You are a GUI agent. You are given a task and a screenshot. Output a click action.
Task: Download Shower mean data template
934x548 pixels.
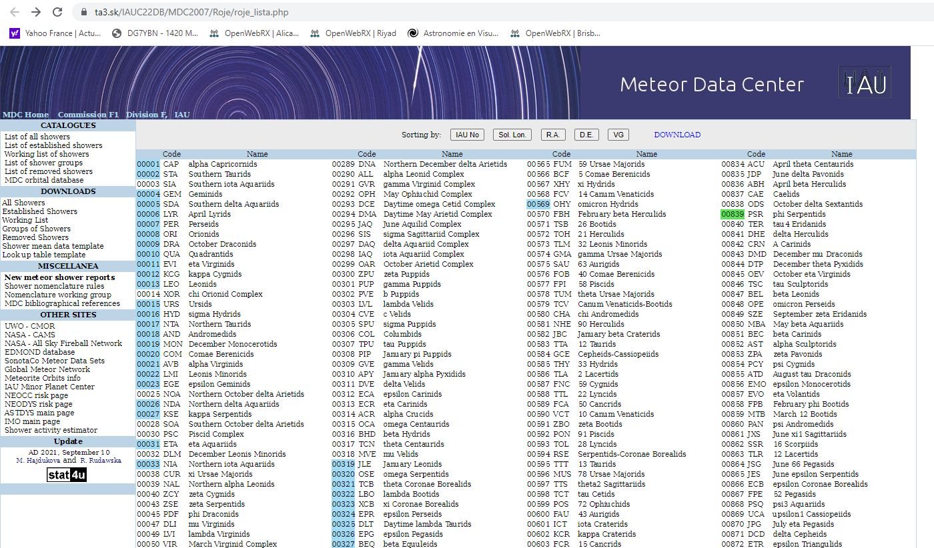coord(53,246)
